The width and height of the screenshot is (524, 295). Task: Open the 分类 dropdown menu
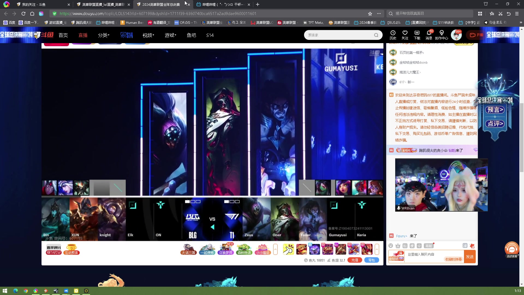tap(104, 35)
